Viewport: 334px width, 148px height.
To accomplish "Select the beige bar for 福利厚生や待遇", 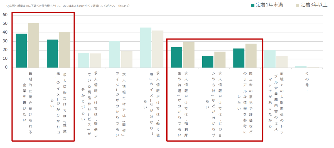I will pos(189,55).
